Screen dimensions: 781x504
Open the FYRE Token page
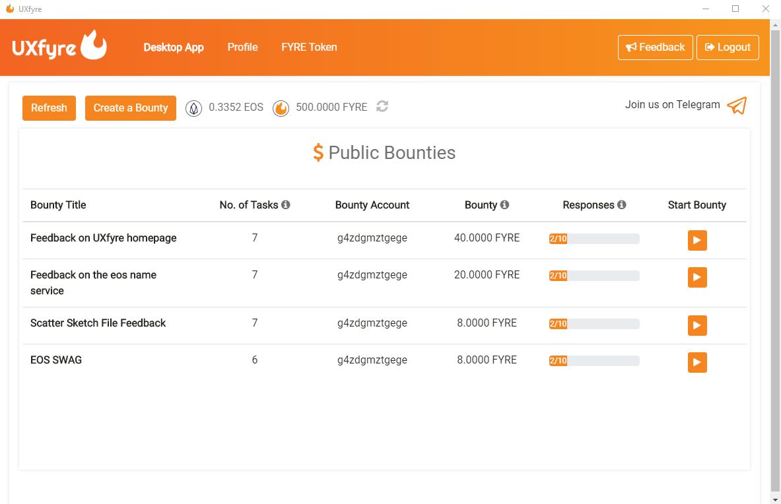coord(309,47)
